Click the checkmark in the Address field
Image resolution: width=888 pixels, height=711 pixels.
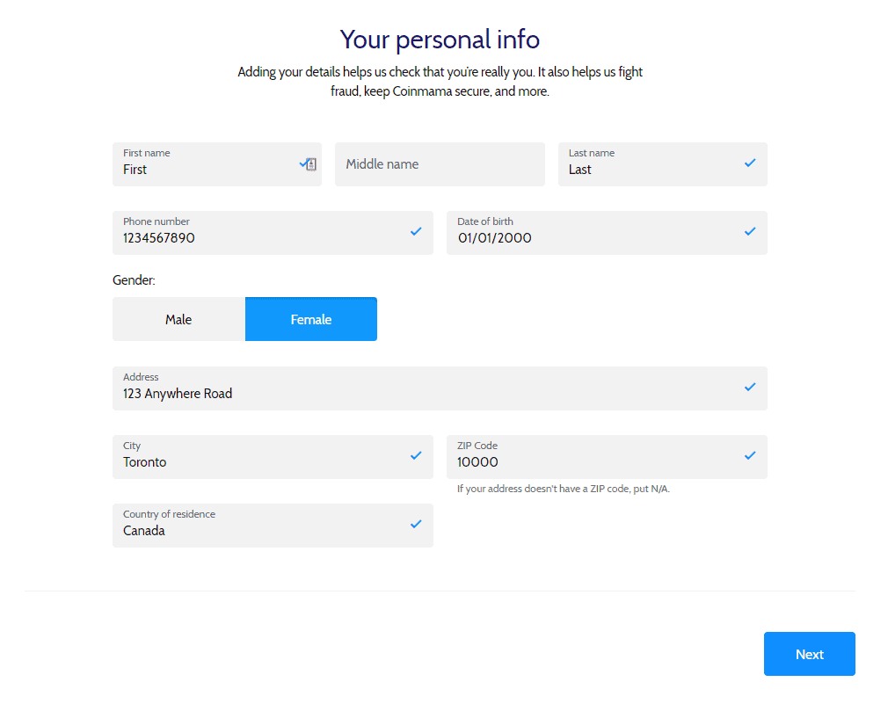tap(749, 386)
